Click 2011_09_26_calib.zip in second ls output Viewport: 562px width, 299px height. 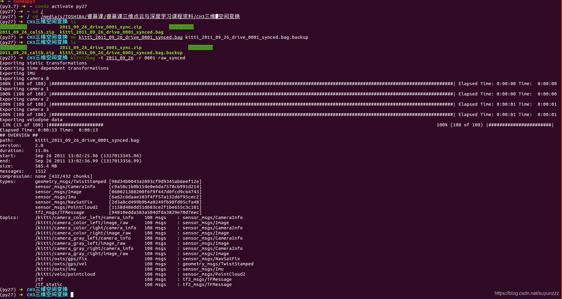27,53
